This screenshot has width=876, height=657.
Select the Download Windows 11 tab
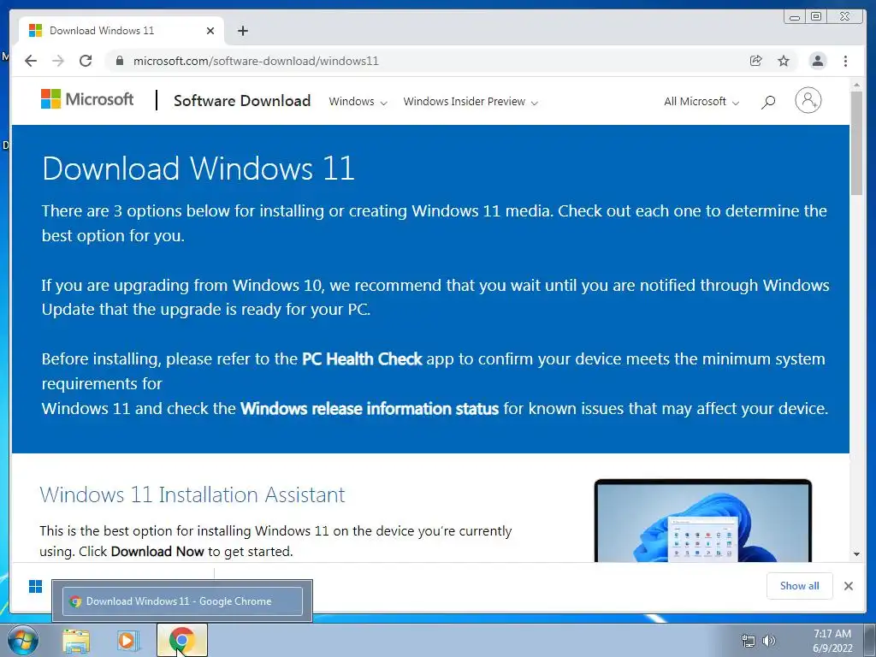point(121,31)
